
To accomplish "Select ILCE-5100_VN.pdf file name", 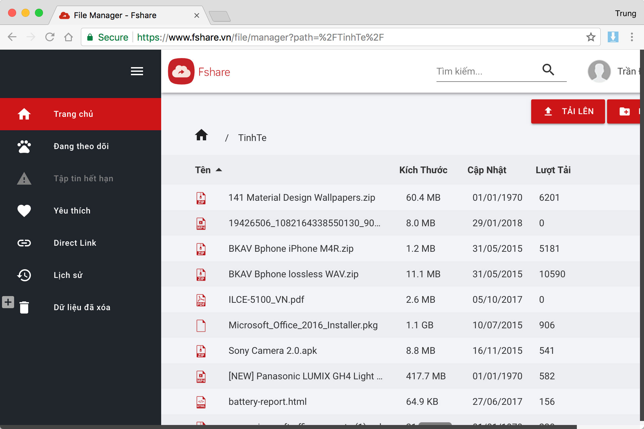I will pos(266,300).
